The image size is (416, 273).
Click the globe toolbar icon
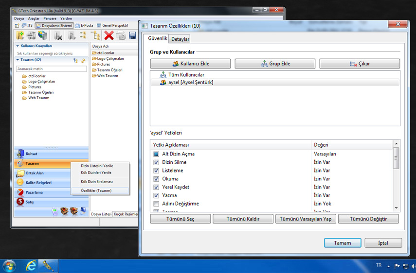[x=43, y=35]
